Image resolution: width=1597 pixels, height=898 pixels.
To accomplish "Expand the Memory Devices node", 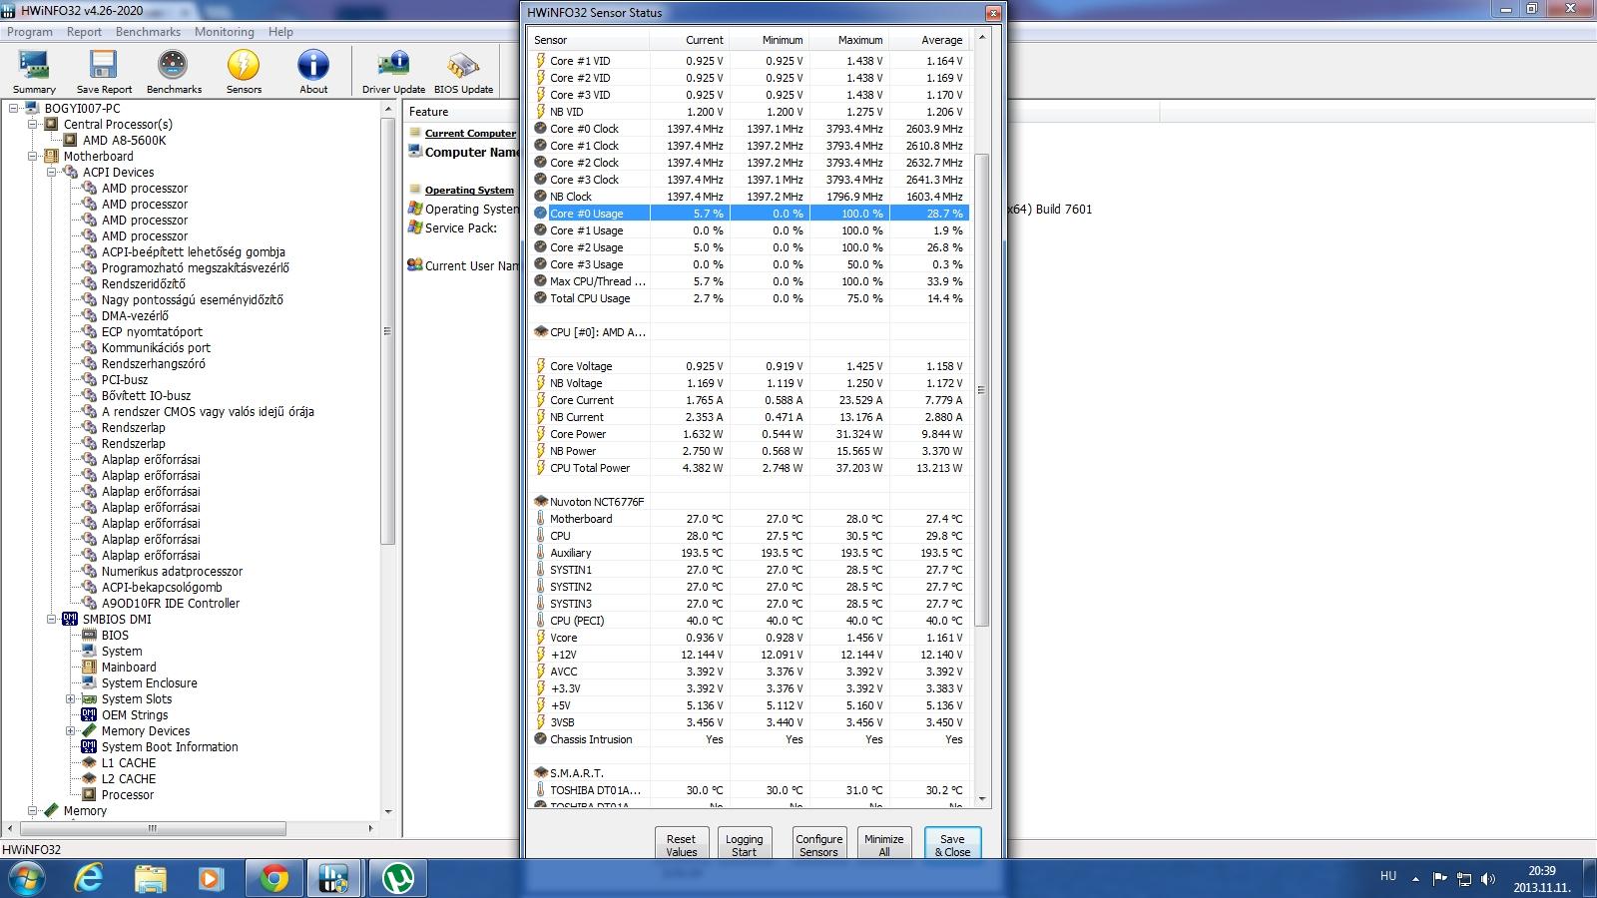I will coord(71,731).
